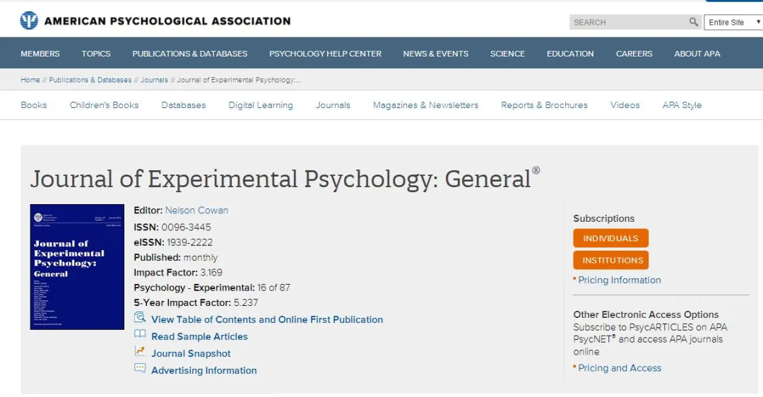Go to Home breadcrumb link
The height and width of the screenshot is (397, 763).
(x=30, y=80)
